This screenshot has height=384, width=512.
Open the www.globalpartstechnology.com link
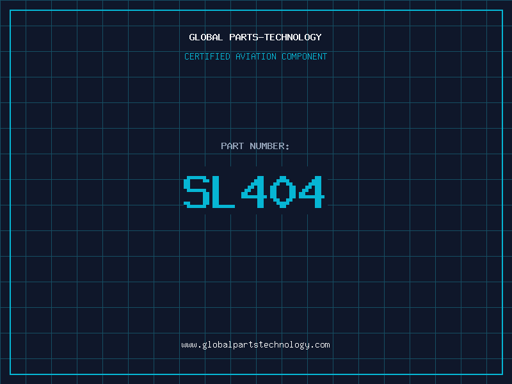[255, 345]
